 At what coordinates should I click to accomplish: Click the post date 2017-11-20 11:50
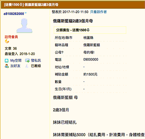point(75,12)
